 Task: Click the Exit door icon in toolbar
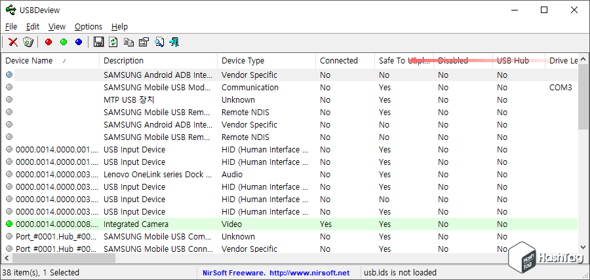(174, 42)
